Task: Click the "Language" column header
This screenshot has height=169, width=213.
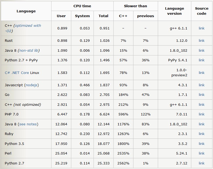Action: point(26,11)
